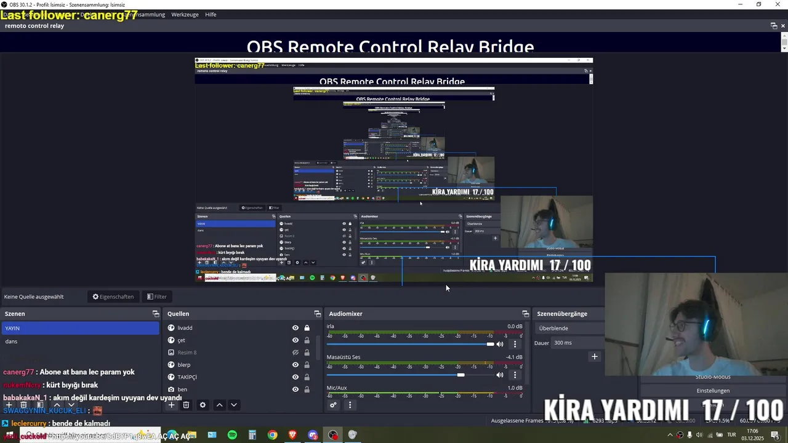The height and width of the screenshot is (443, 788).
Task: Unlock the livadd source
Action: (307, 328)
